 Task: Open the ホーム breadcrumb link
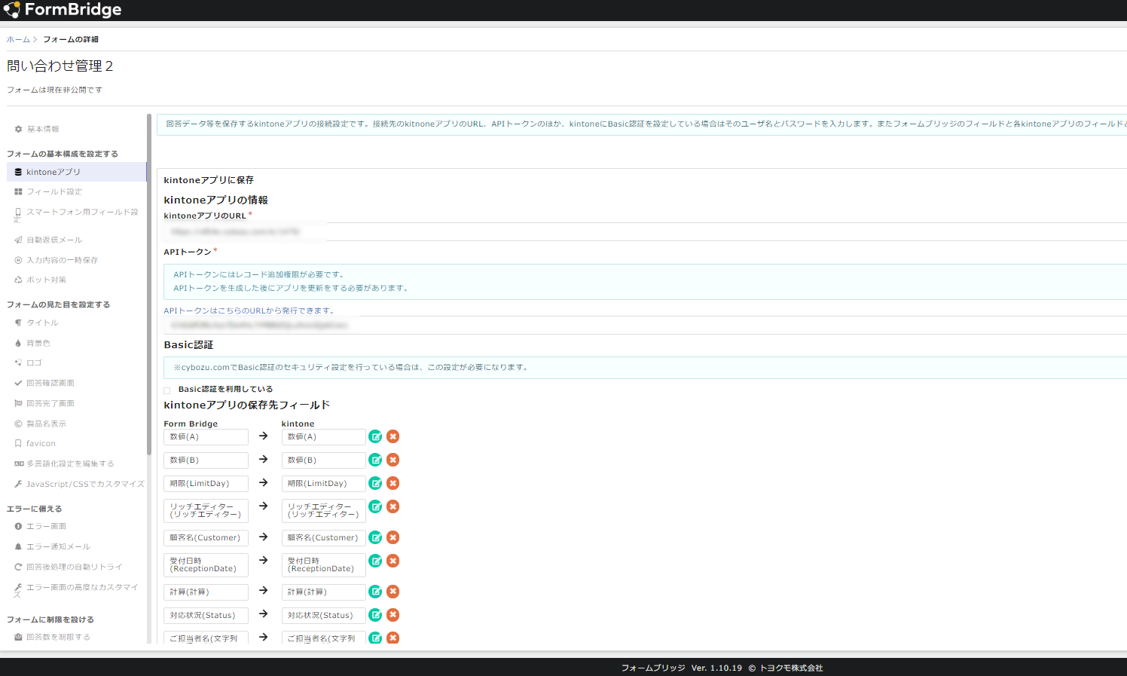coord(18,39)
